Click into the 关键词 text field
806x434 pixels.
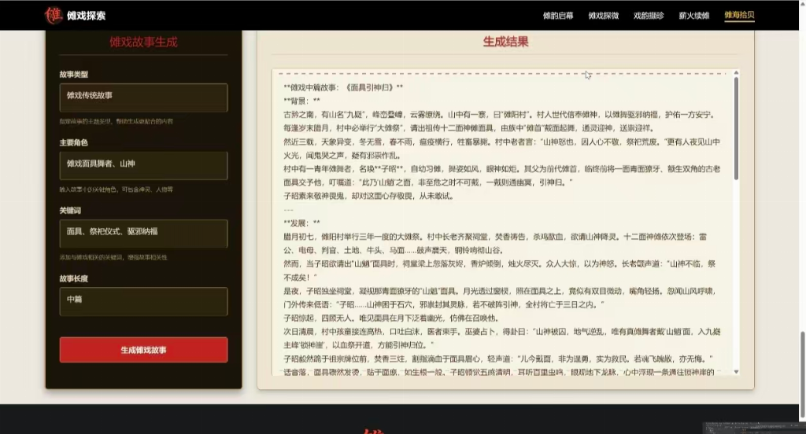143,234
